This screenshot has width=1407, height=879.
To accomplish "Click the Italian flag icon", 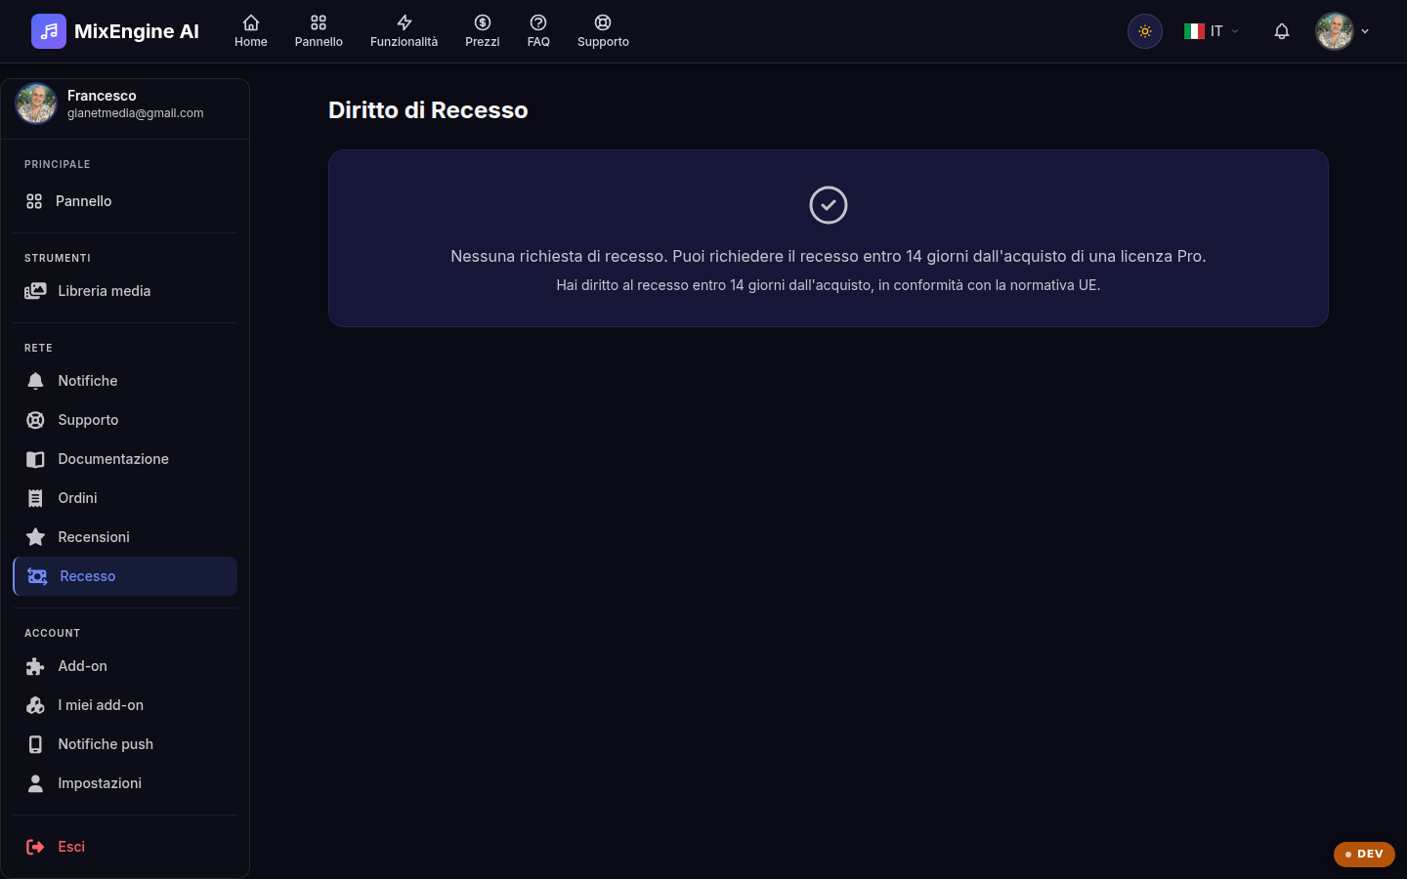I will pos(1194,31).
